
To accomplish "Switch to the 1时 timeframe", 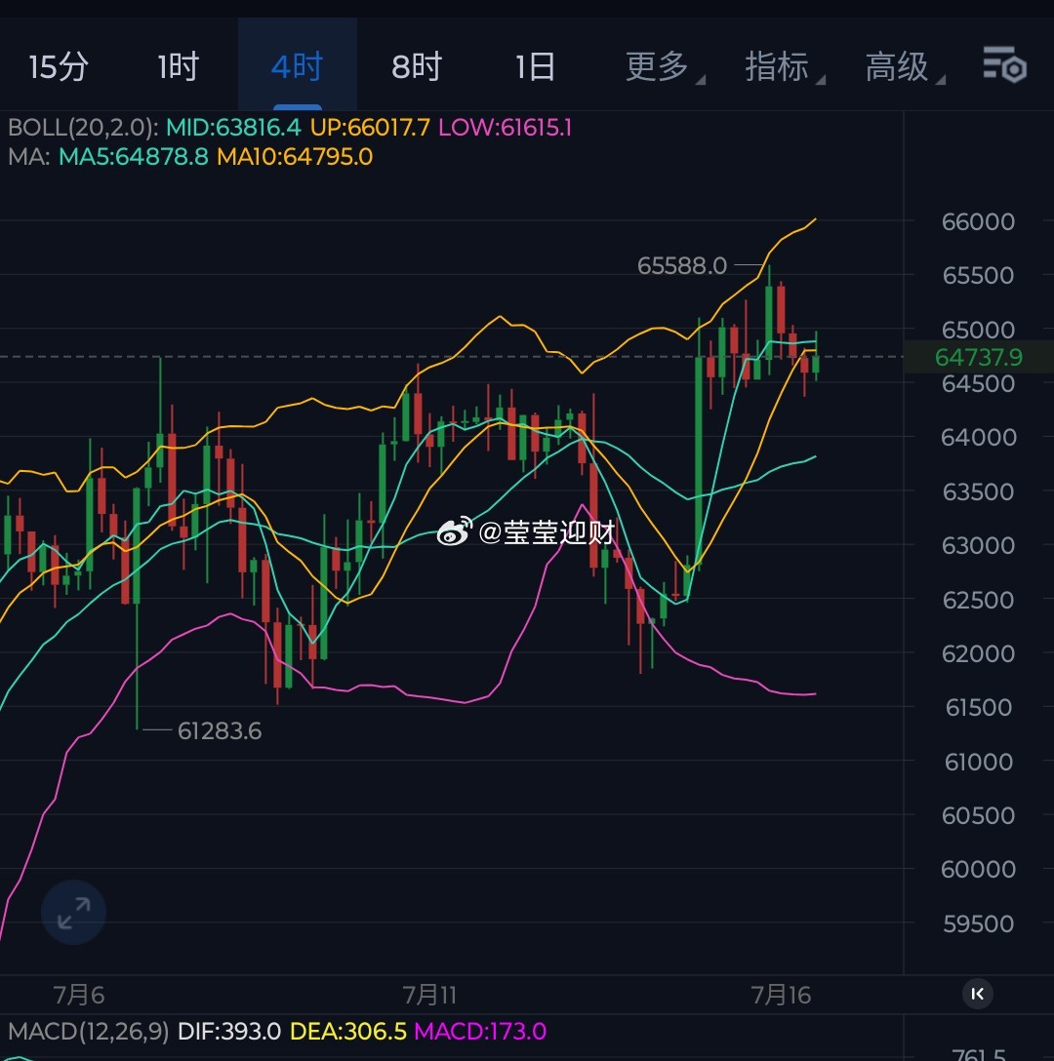I will [x=179, y=66].
